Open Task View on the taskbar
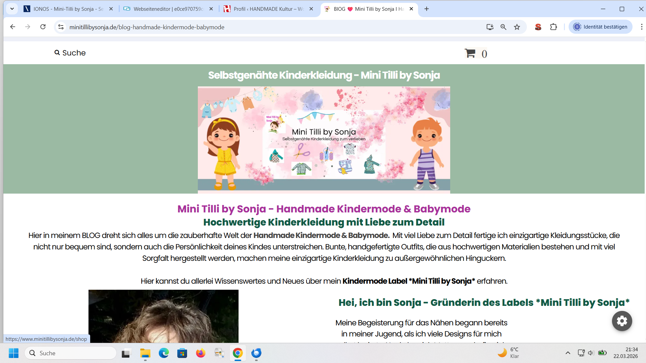This screenshot has height=363, width=646. click(x=126, y=353)
